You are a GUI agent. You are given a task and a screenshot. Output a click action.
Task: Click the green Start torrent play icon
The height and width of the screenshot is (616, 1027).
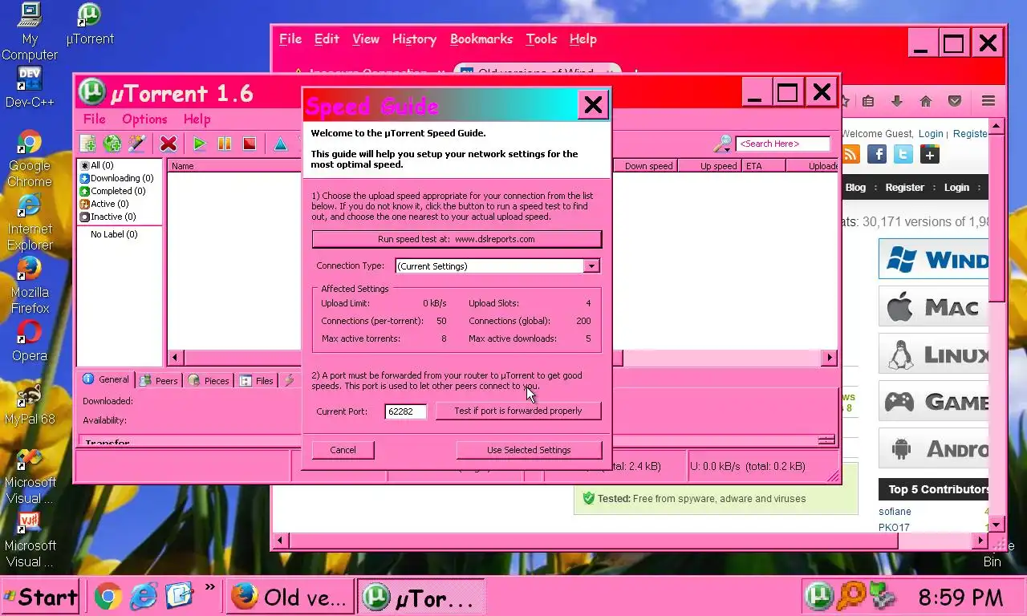200,144
